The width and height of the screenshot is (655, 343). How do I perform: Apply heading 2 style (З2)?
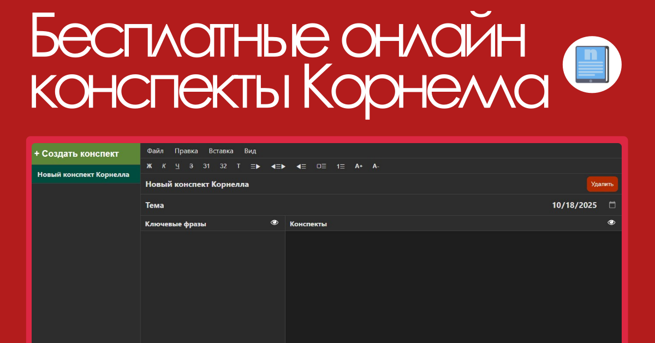[x=223, y=166]
